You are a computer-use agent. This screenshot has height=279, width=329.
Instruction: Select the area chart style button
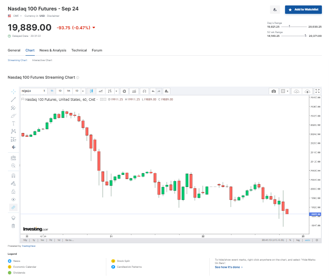click(101, 91)
